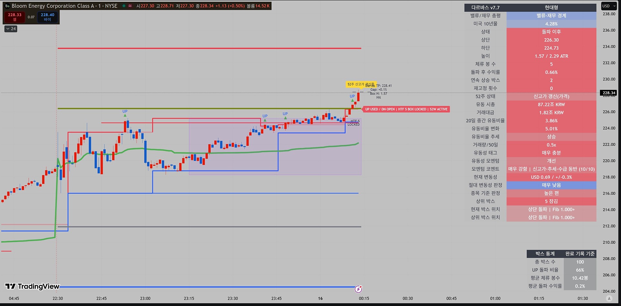621x306 pixels.
Task: Click the 현재 박스 위치 value cell
Action: point(551,209)
